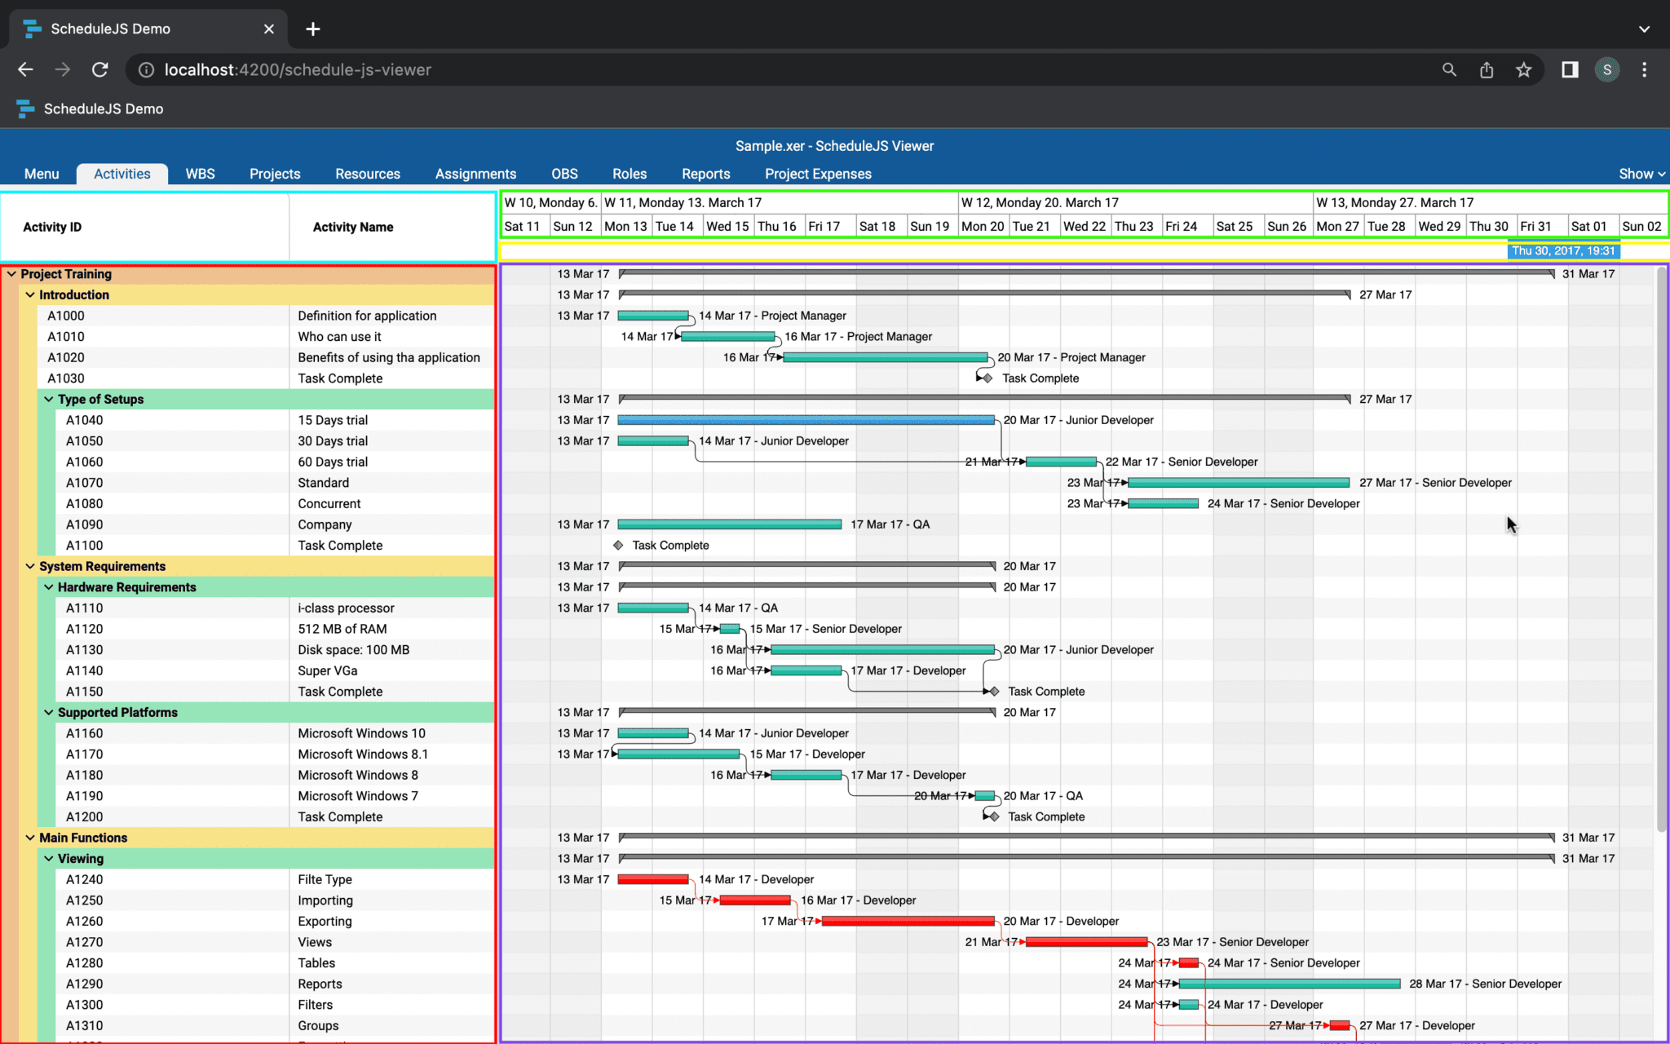Bookmark this page with the star icon
This screenshot has height=1044, width=1670.
click(x=1524, y=69)
